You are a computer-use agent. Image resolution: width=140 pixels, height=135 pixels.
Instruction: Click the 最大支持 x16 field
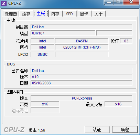118,104
